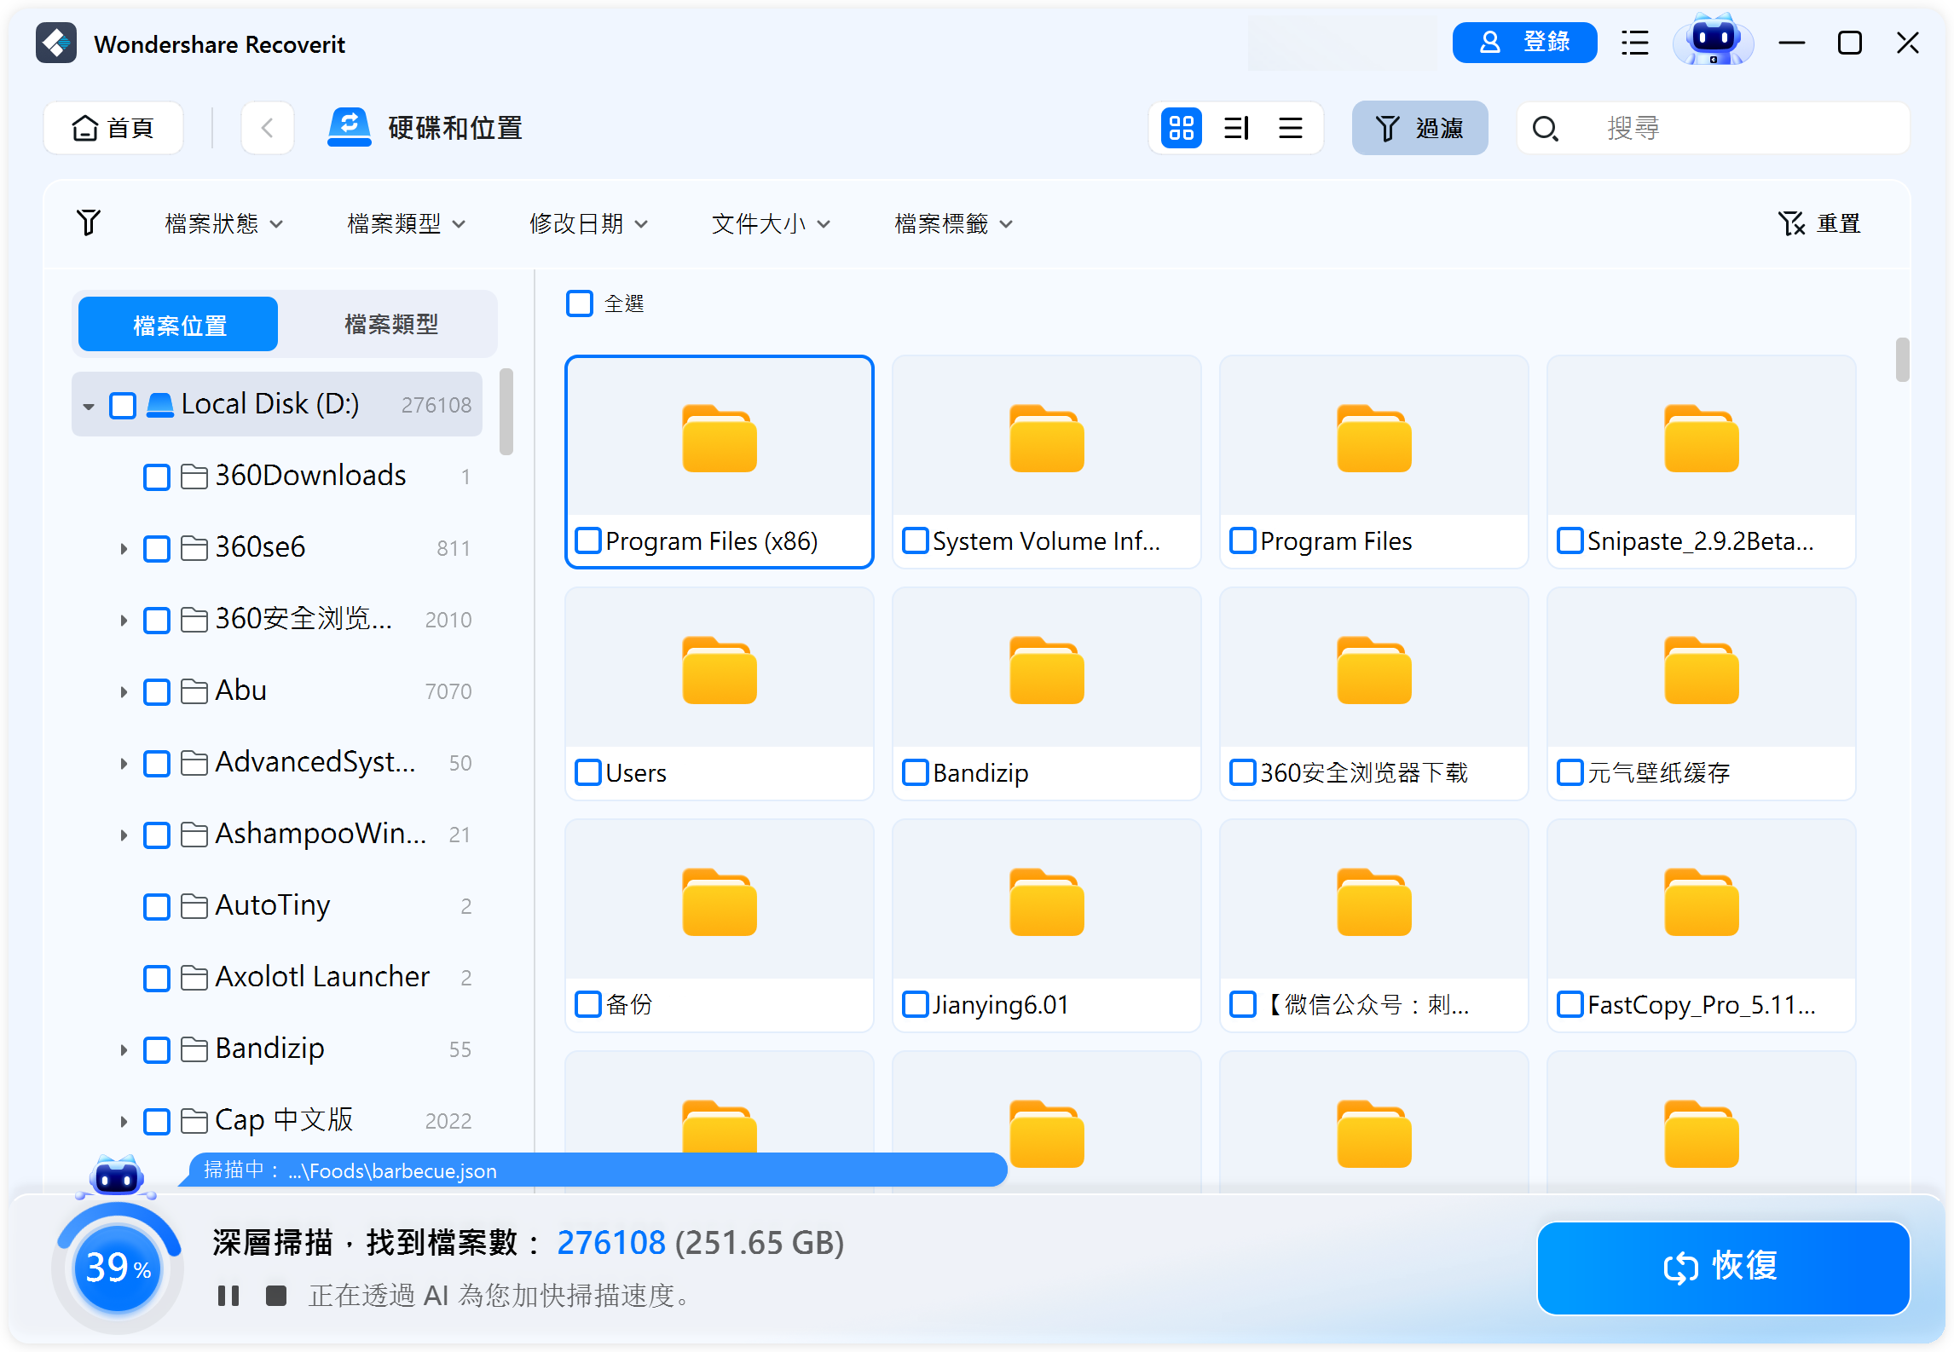Screen dimensions: 1954x1352
Task: Open the AI robot assistant in title bar
Action: point(1713,40)
